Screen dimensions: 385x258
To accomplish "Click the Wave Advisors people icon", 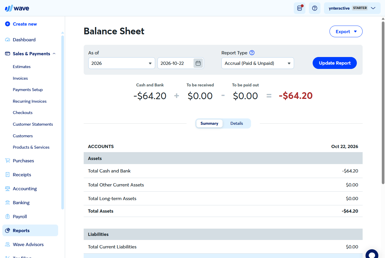I will pyautogui.click(x=8, y=245).
